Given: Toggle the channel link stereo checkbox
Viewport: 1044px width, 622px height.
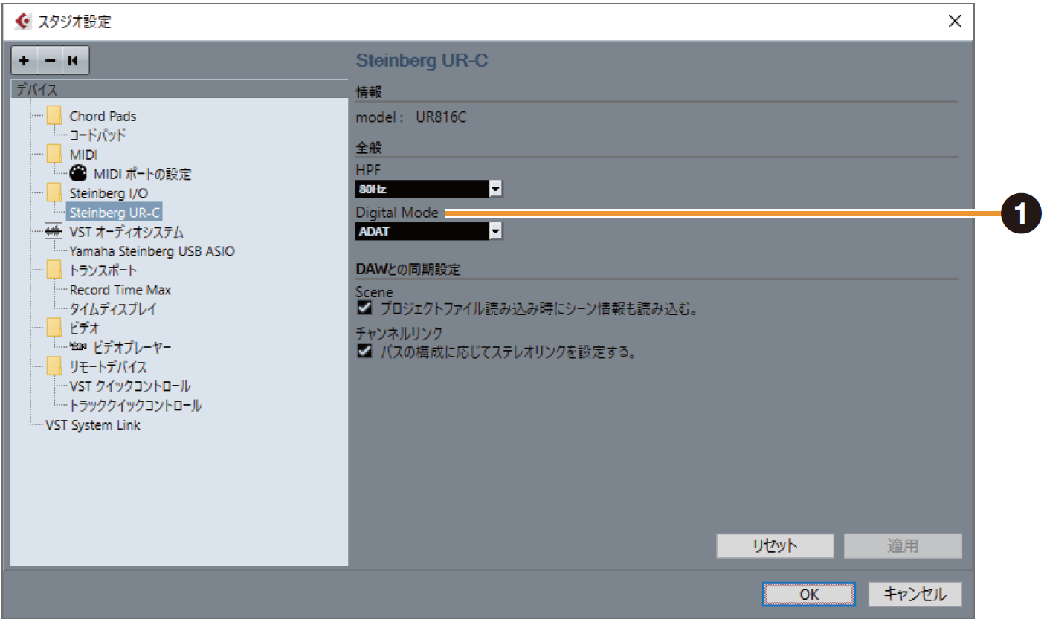Looking at the screenshot, I should coord(364,352).
